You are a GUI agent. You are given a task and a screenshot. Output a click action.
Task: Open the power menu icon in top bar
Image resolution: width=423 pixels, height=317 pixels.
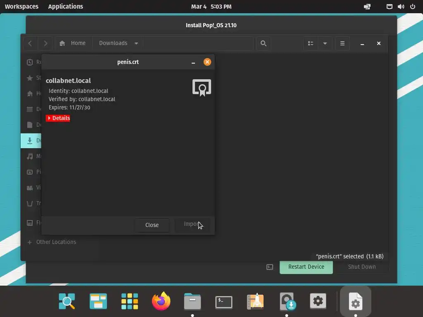click(x=413, y=7)
